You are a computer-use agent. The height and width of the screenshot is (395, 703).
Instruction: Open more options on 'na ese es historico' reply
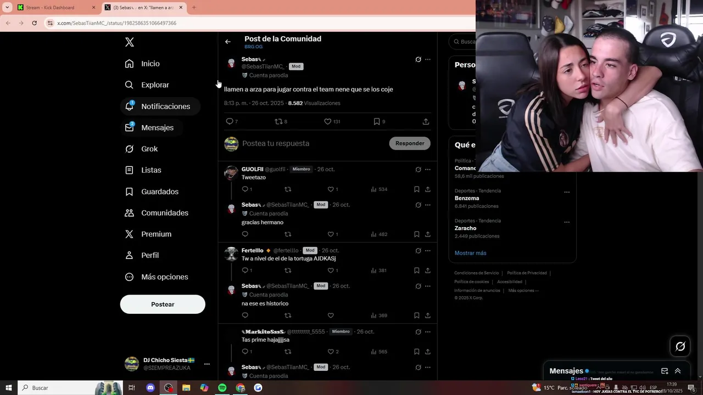(428, 286)
